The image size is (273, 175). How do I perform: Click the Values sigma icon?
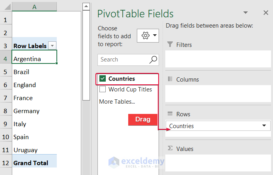pos(170,149)
